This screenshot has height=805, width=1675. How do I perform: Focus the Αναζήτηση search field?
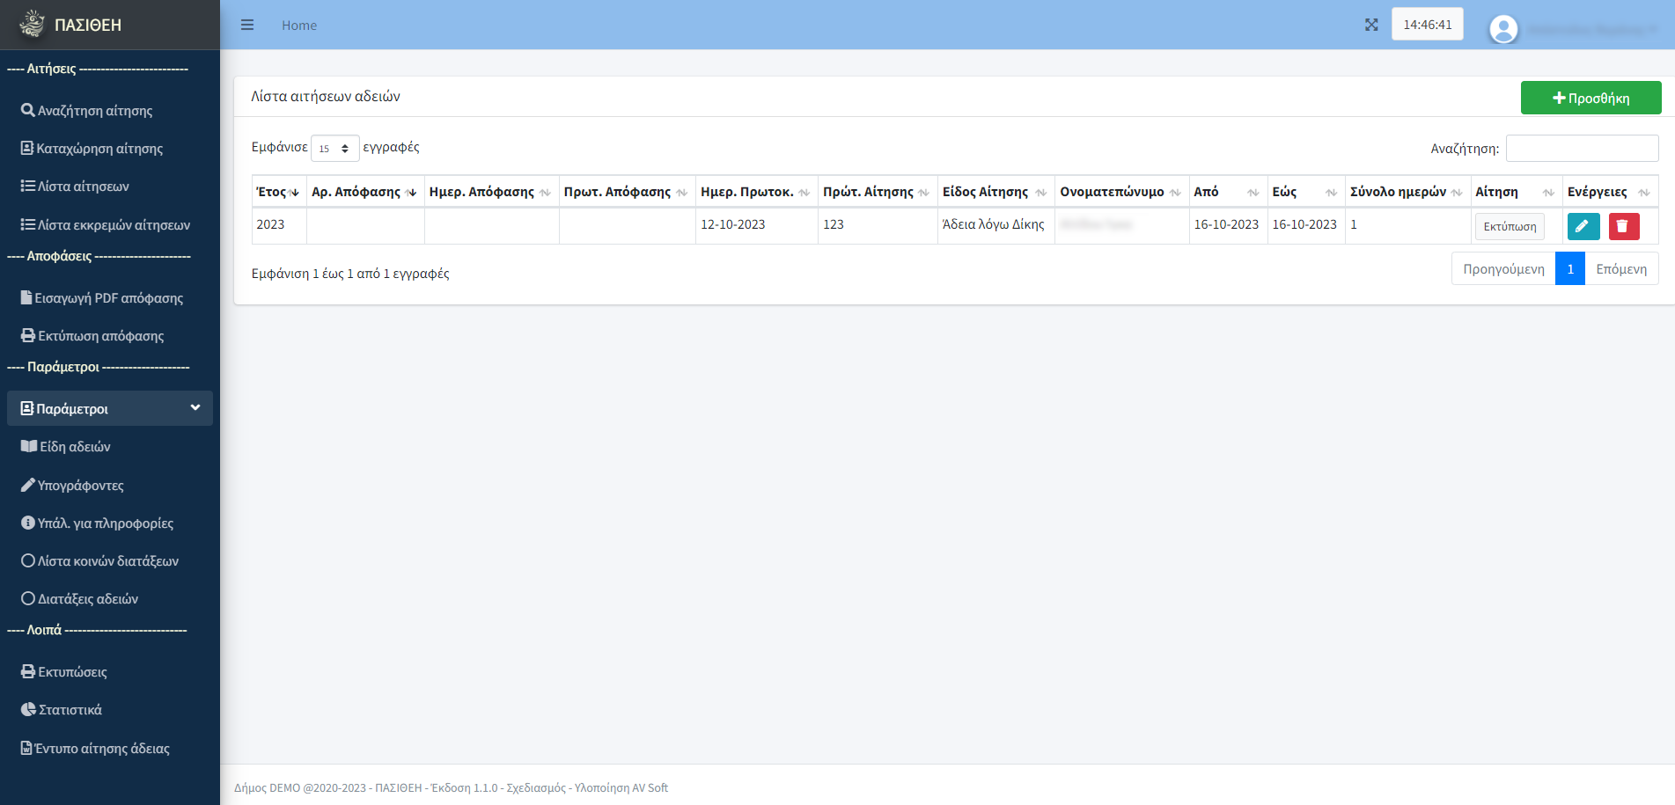tap(1582, 148)
